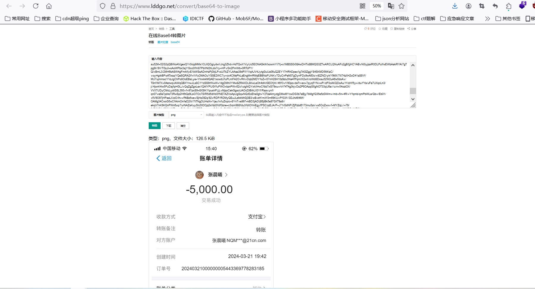This screenshot has height=289, width=535.
Task: Open the 企业查询 bookmarks folder
Action: (x=106, y=18)
